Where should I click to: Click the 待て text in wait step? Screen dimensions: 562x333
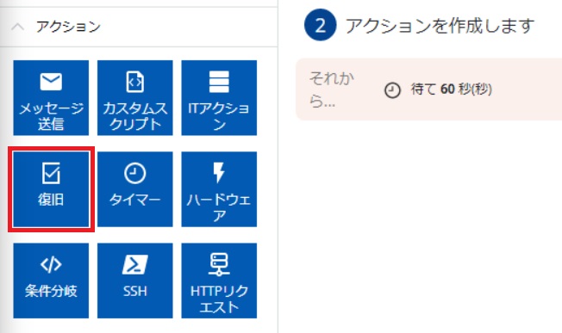tap(423, 89)
